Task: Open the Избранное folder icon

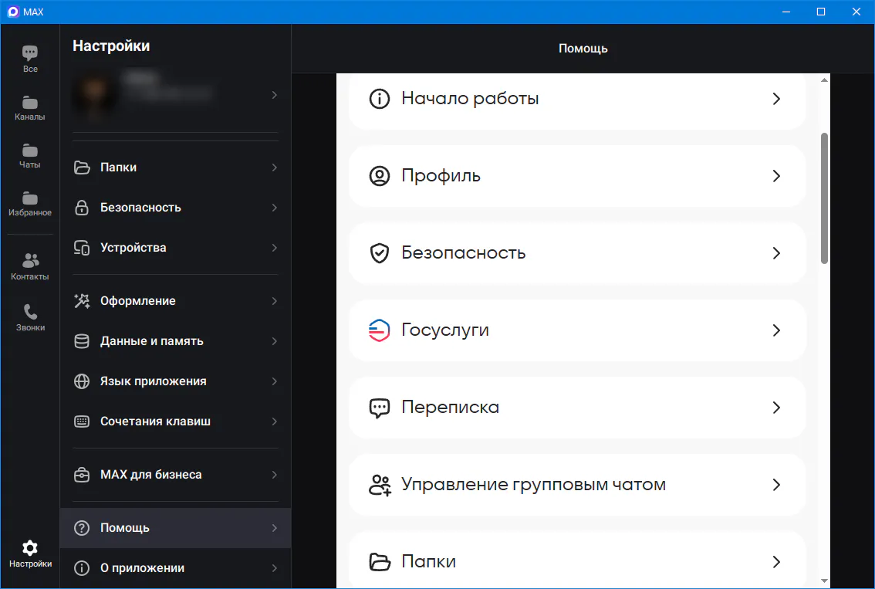Action: 30,198
